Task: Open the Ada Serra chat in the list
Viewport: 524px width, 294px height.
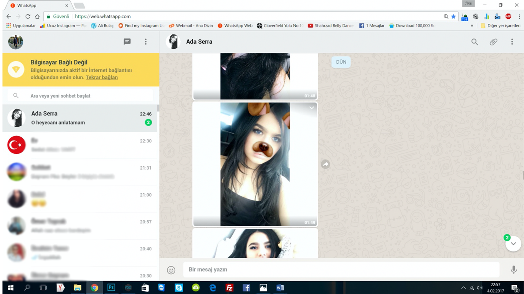Action: [80, 118]
